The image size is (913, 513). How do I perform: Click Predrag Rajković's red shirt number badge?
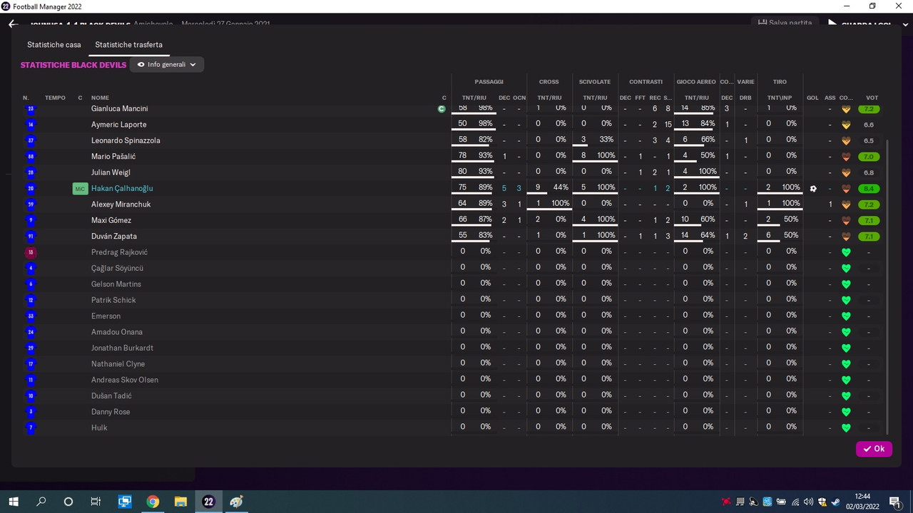click(30, 252)
